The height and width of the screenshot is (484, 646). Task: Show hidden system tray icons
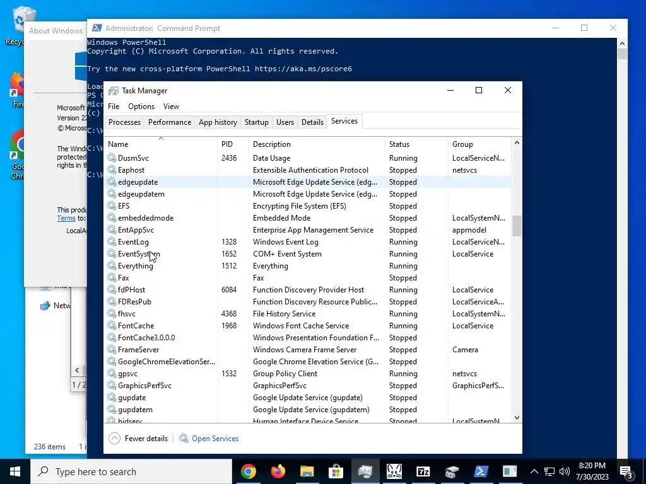point(534,471)
